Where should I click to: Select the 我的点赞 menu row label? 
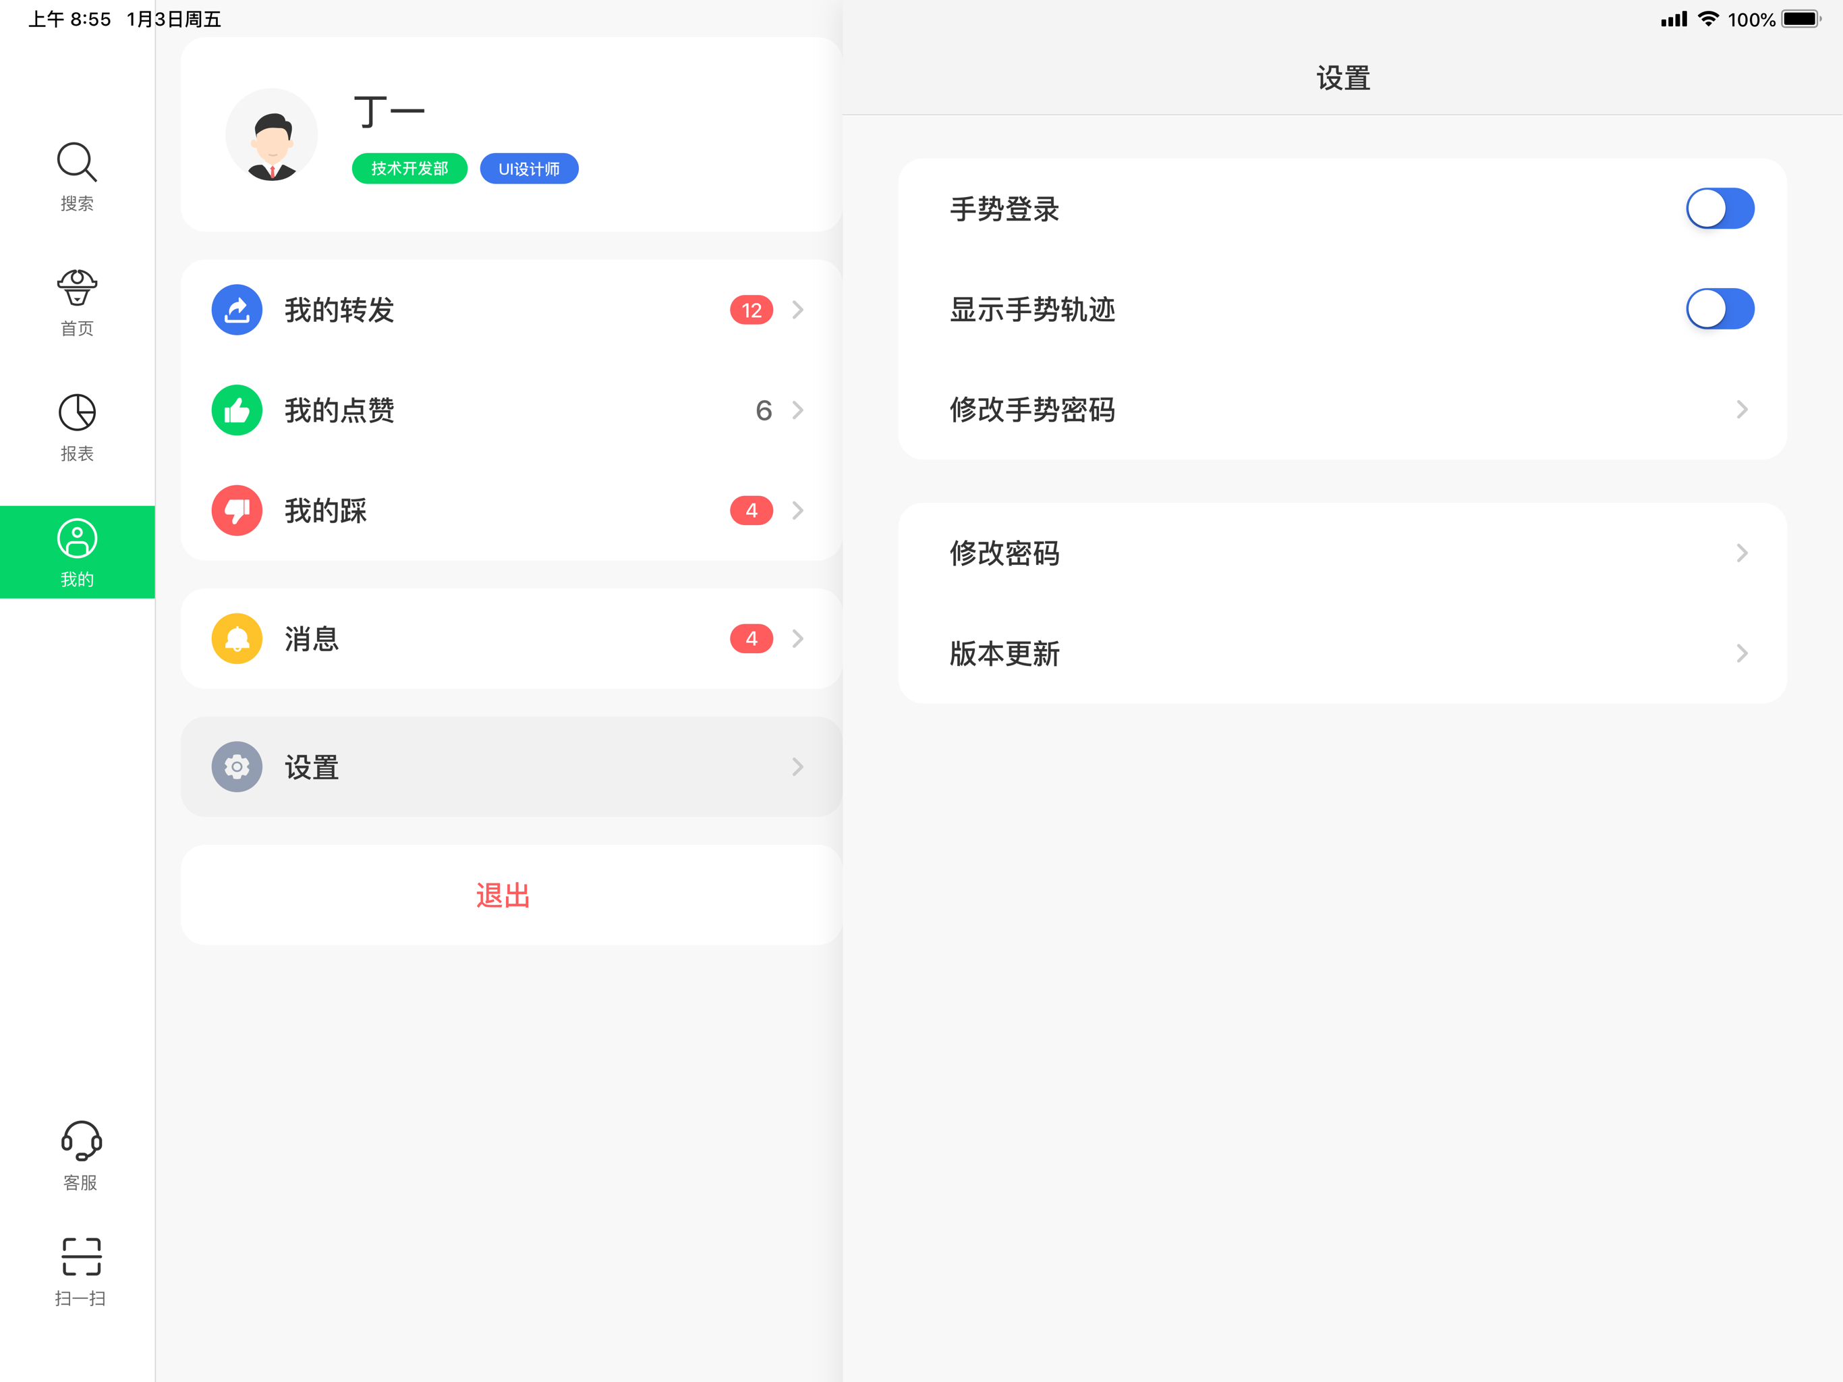point(339,410)
